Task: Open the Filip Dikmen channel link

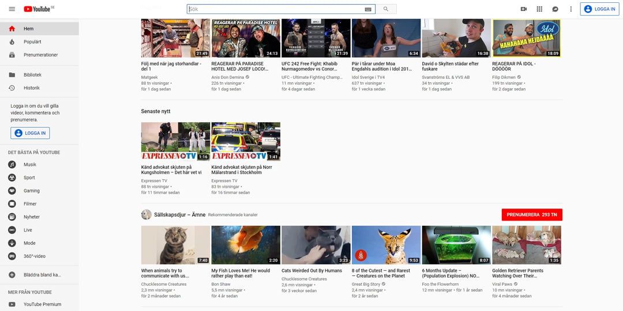Action: 504,77
